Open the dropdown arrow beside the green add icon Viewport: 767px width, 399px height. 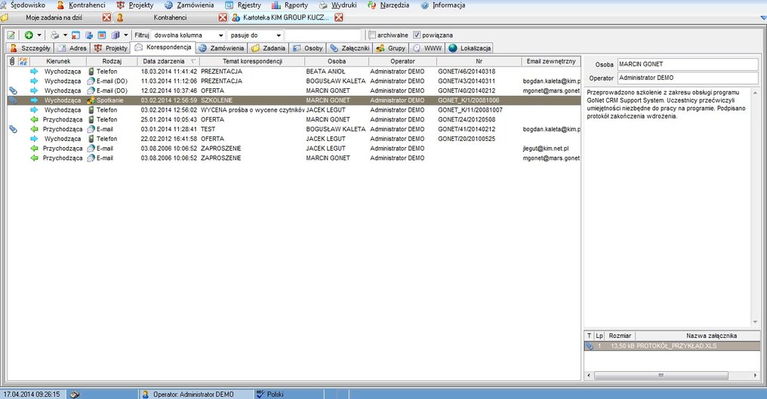39,35
